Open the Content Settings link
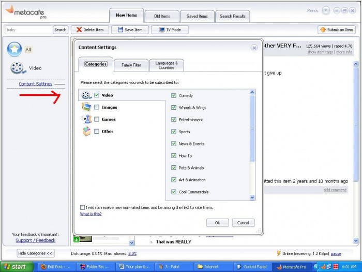362x272 pixels. point(36,84)
